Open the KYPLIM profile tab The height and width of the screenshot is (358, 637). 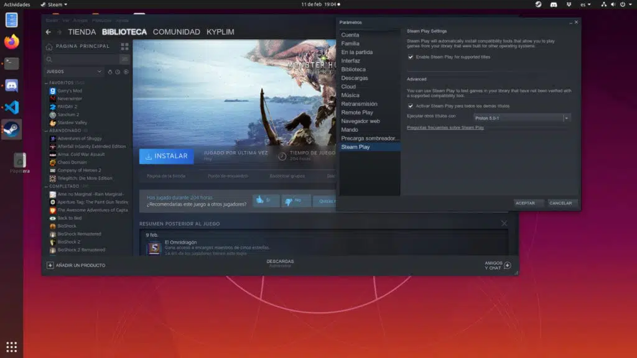(x=220, y=32)
